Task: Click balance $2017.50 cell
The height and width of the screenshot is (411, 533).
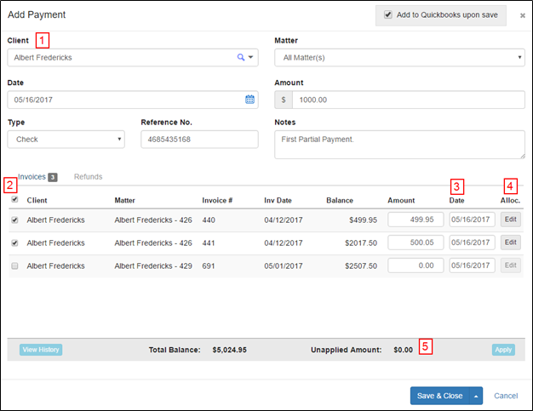Action: tap(361, 243)
